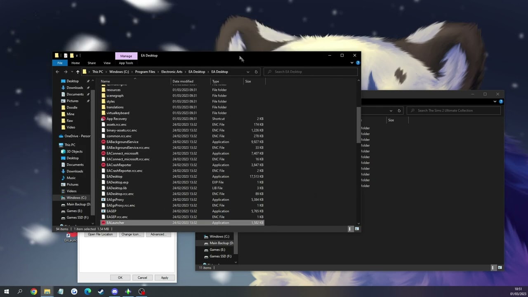Open Explorer help question mark icon
The height and width of the screenshot is (297, 528).
358,63
